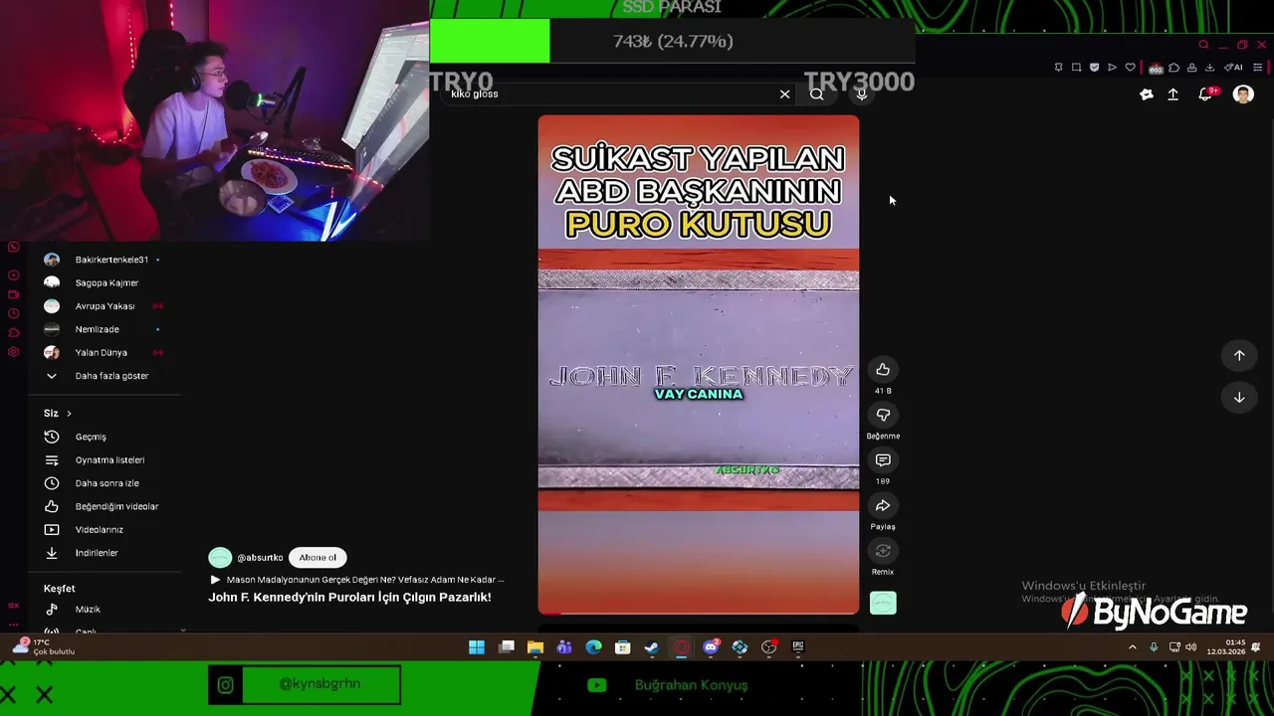Click the YouTube upload arrow icon
This screenshot has height=716, width=1274.
pos(1173,94)
